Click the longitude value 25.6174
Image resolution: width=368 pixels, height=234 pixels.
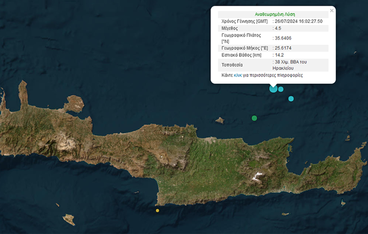[283, 48]
